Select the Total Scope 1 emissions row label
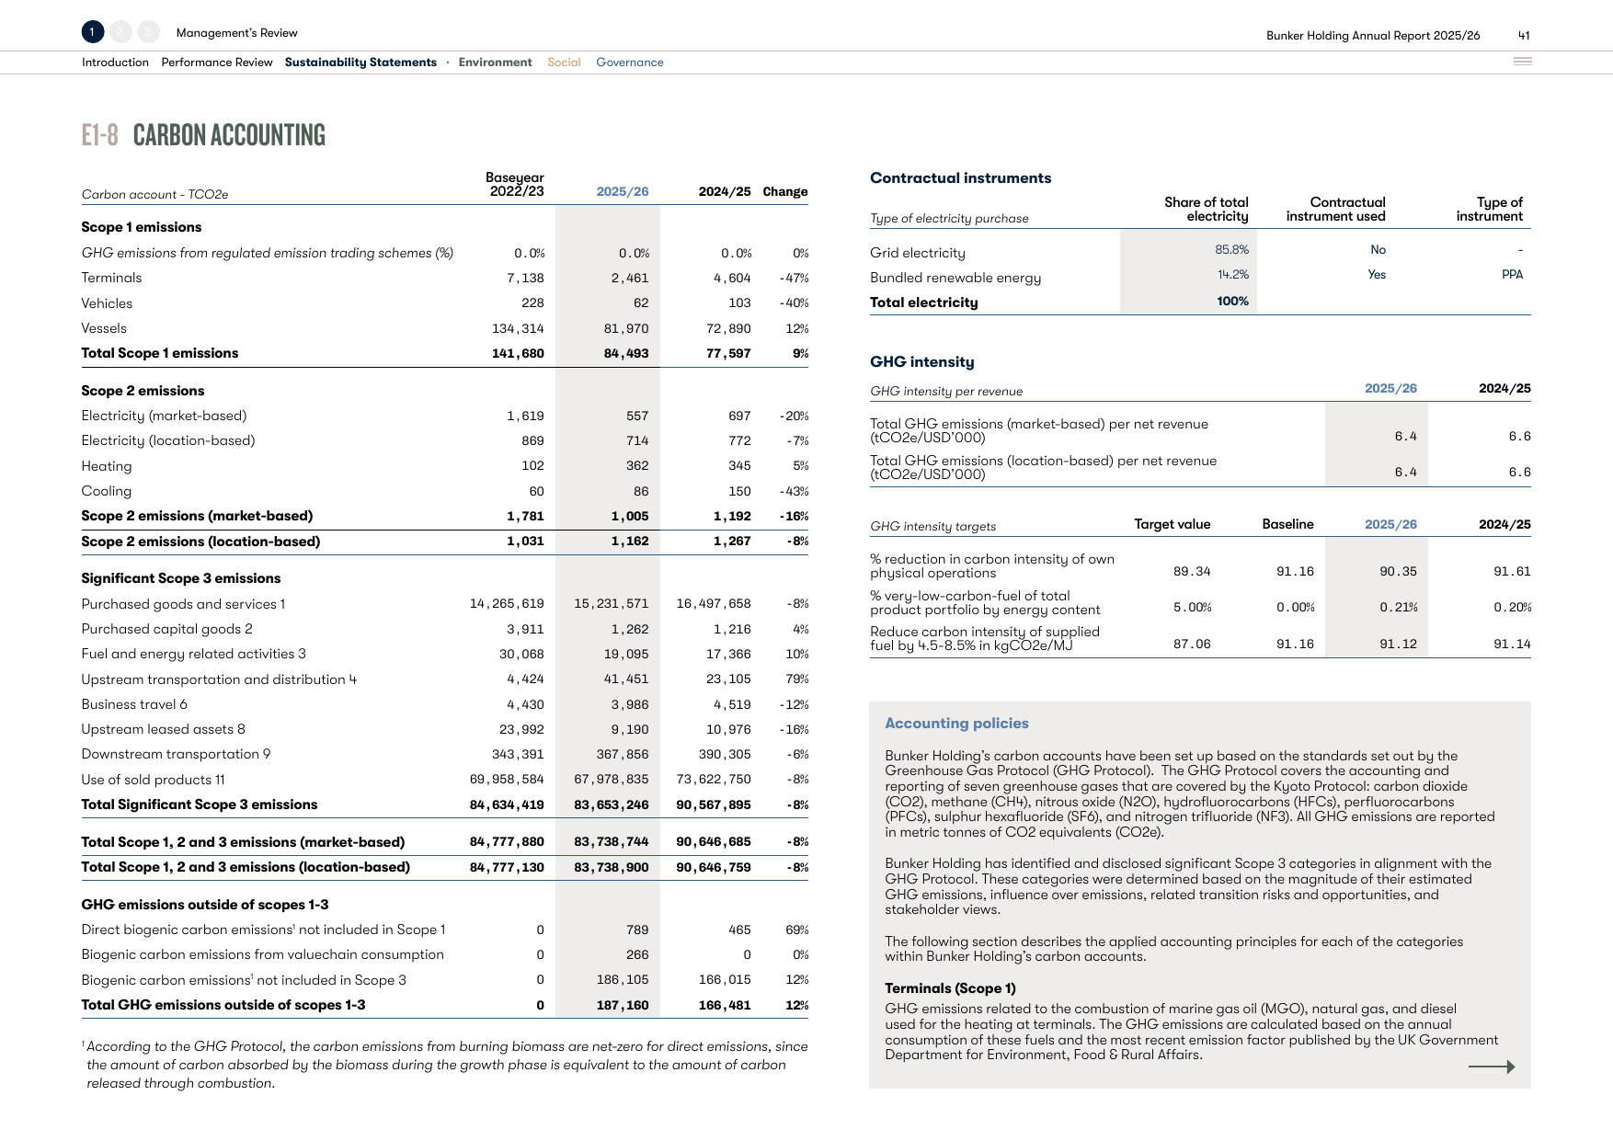 (x=160, y=353)
